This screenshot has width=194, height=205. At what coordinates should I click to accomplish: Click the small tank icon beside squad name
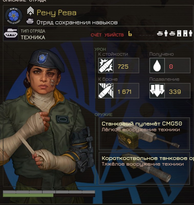pos(30,21)
